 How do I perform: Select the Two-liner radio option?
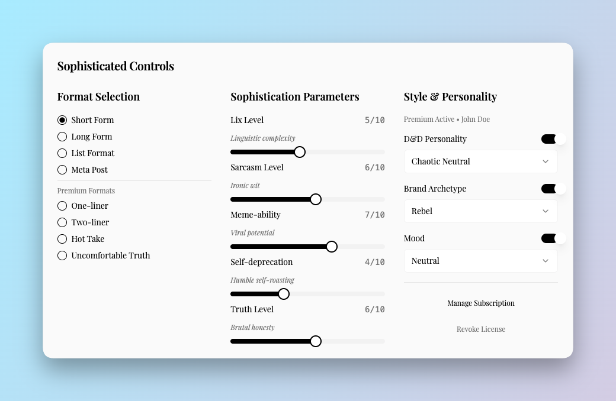(62, 222)
